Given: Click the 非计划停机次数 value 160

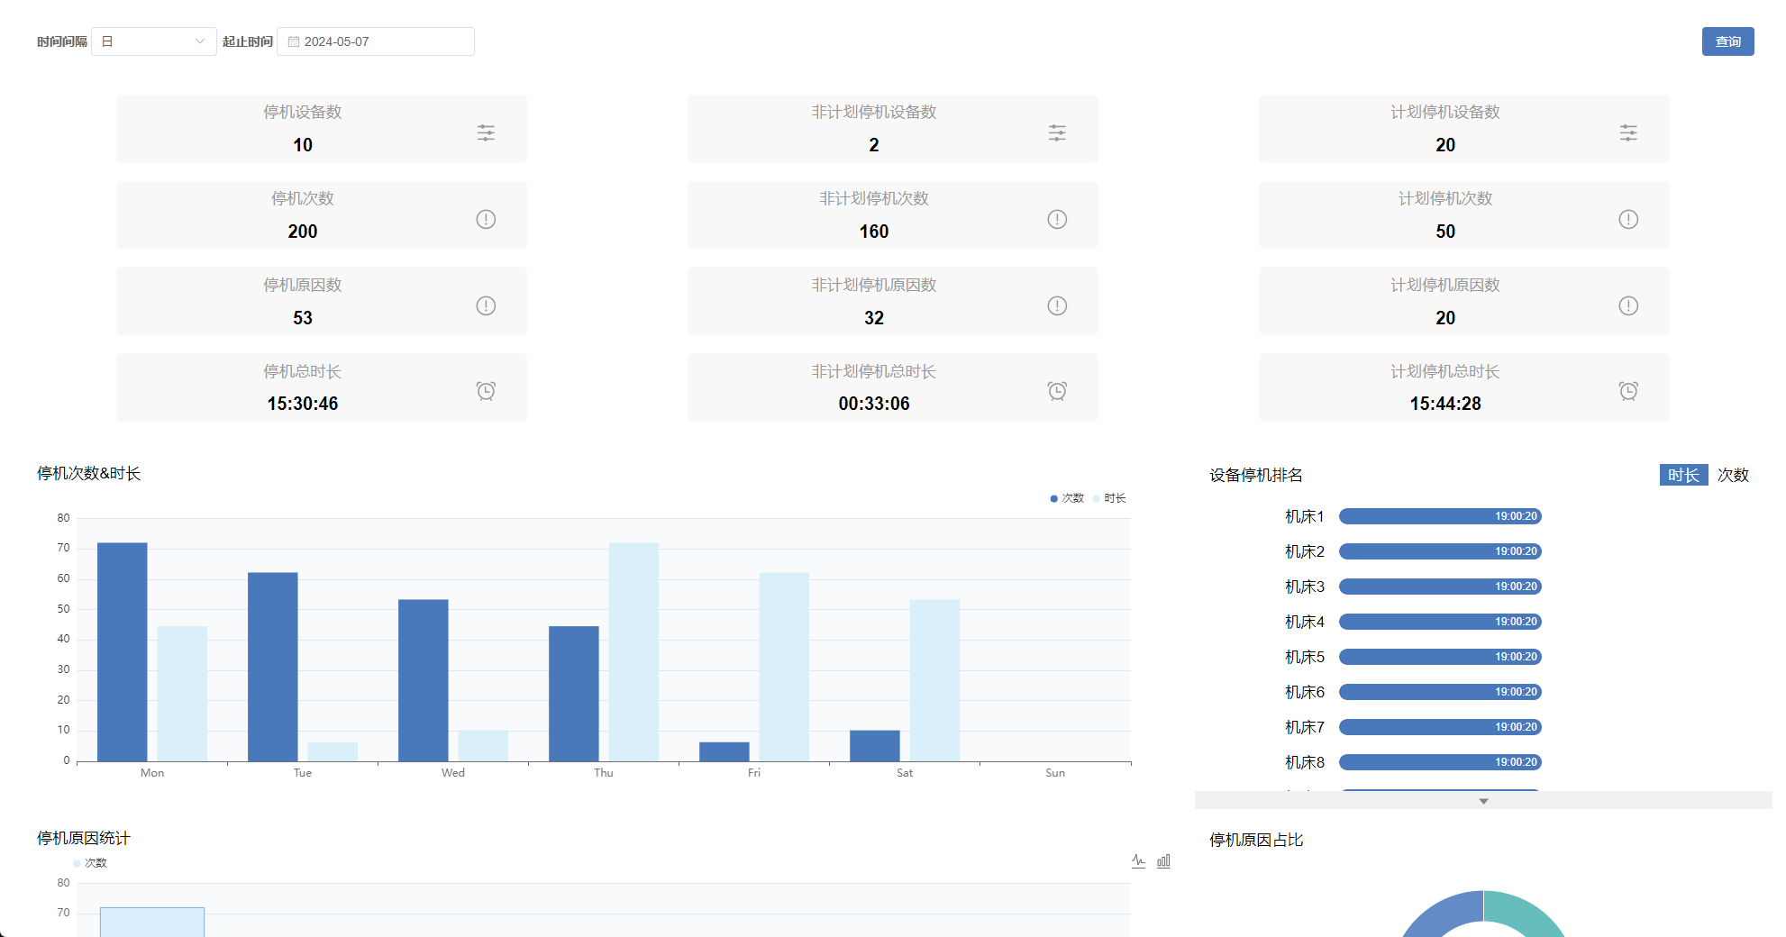Looking at the screenshot, I should (x=874, y=232).
